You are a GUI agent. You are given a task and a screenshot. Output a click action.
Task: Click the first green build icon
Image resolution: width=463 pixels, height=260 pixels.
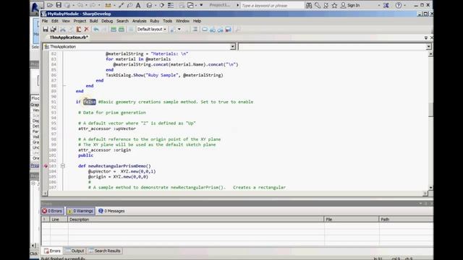tap(114, 29)
